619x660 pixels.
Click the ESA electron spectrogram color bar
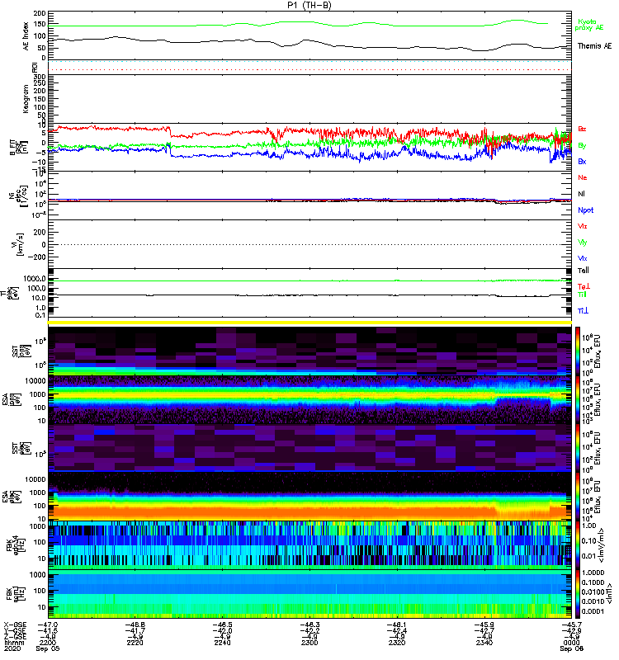click(577, 497)
